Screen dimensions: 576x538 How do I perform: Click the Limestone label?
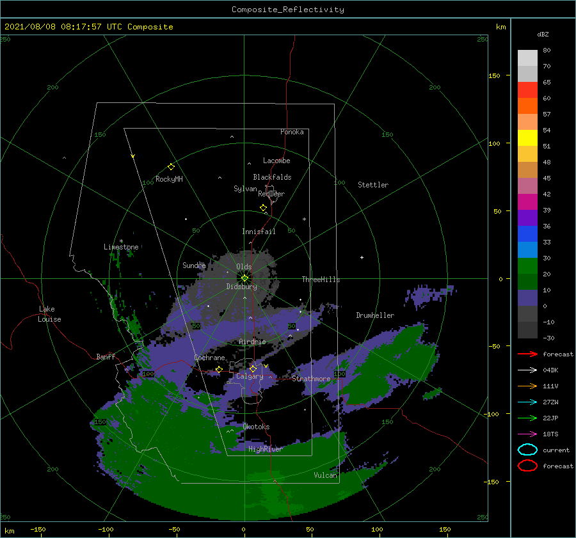(121, 247)
